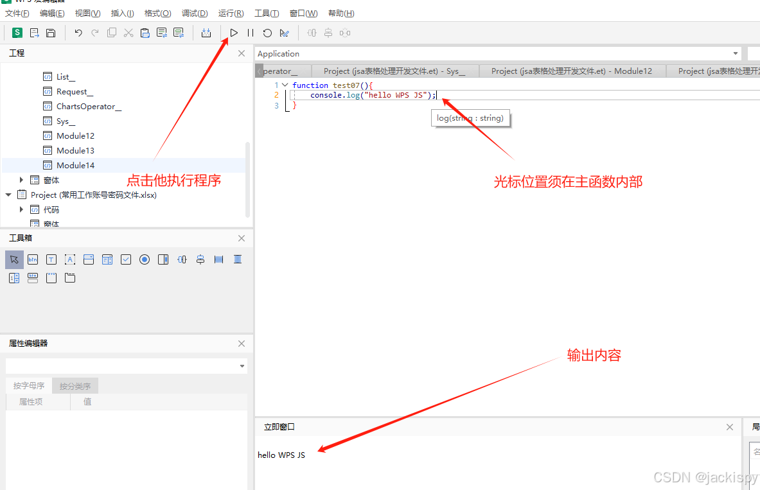
Task: Open the Application object dropdown
Action: 736,53
